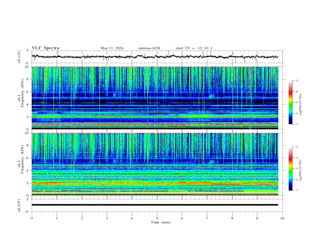Click the time axis end label "10"
Screen dimensions: 318x245
282,218
